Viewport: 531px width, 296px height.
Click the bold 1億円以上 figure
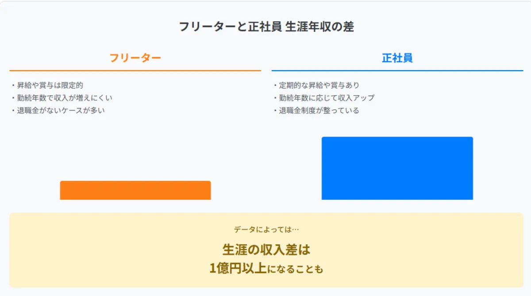[238, 268]
